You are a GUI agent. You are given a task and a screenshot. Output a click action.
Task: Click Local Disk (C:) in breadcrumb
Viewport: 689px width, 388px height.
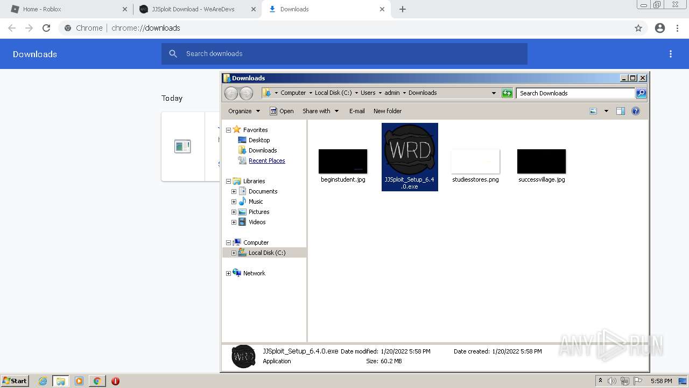(x=333, y=93)
